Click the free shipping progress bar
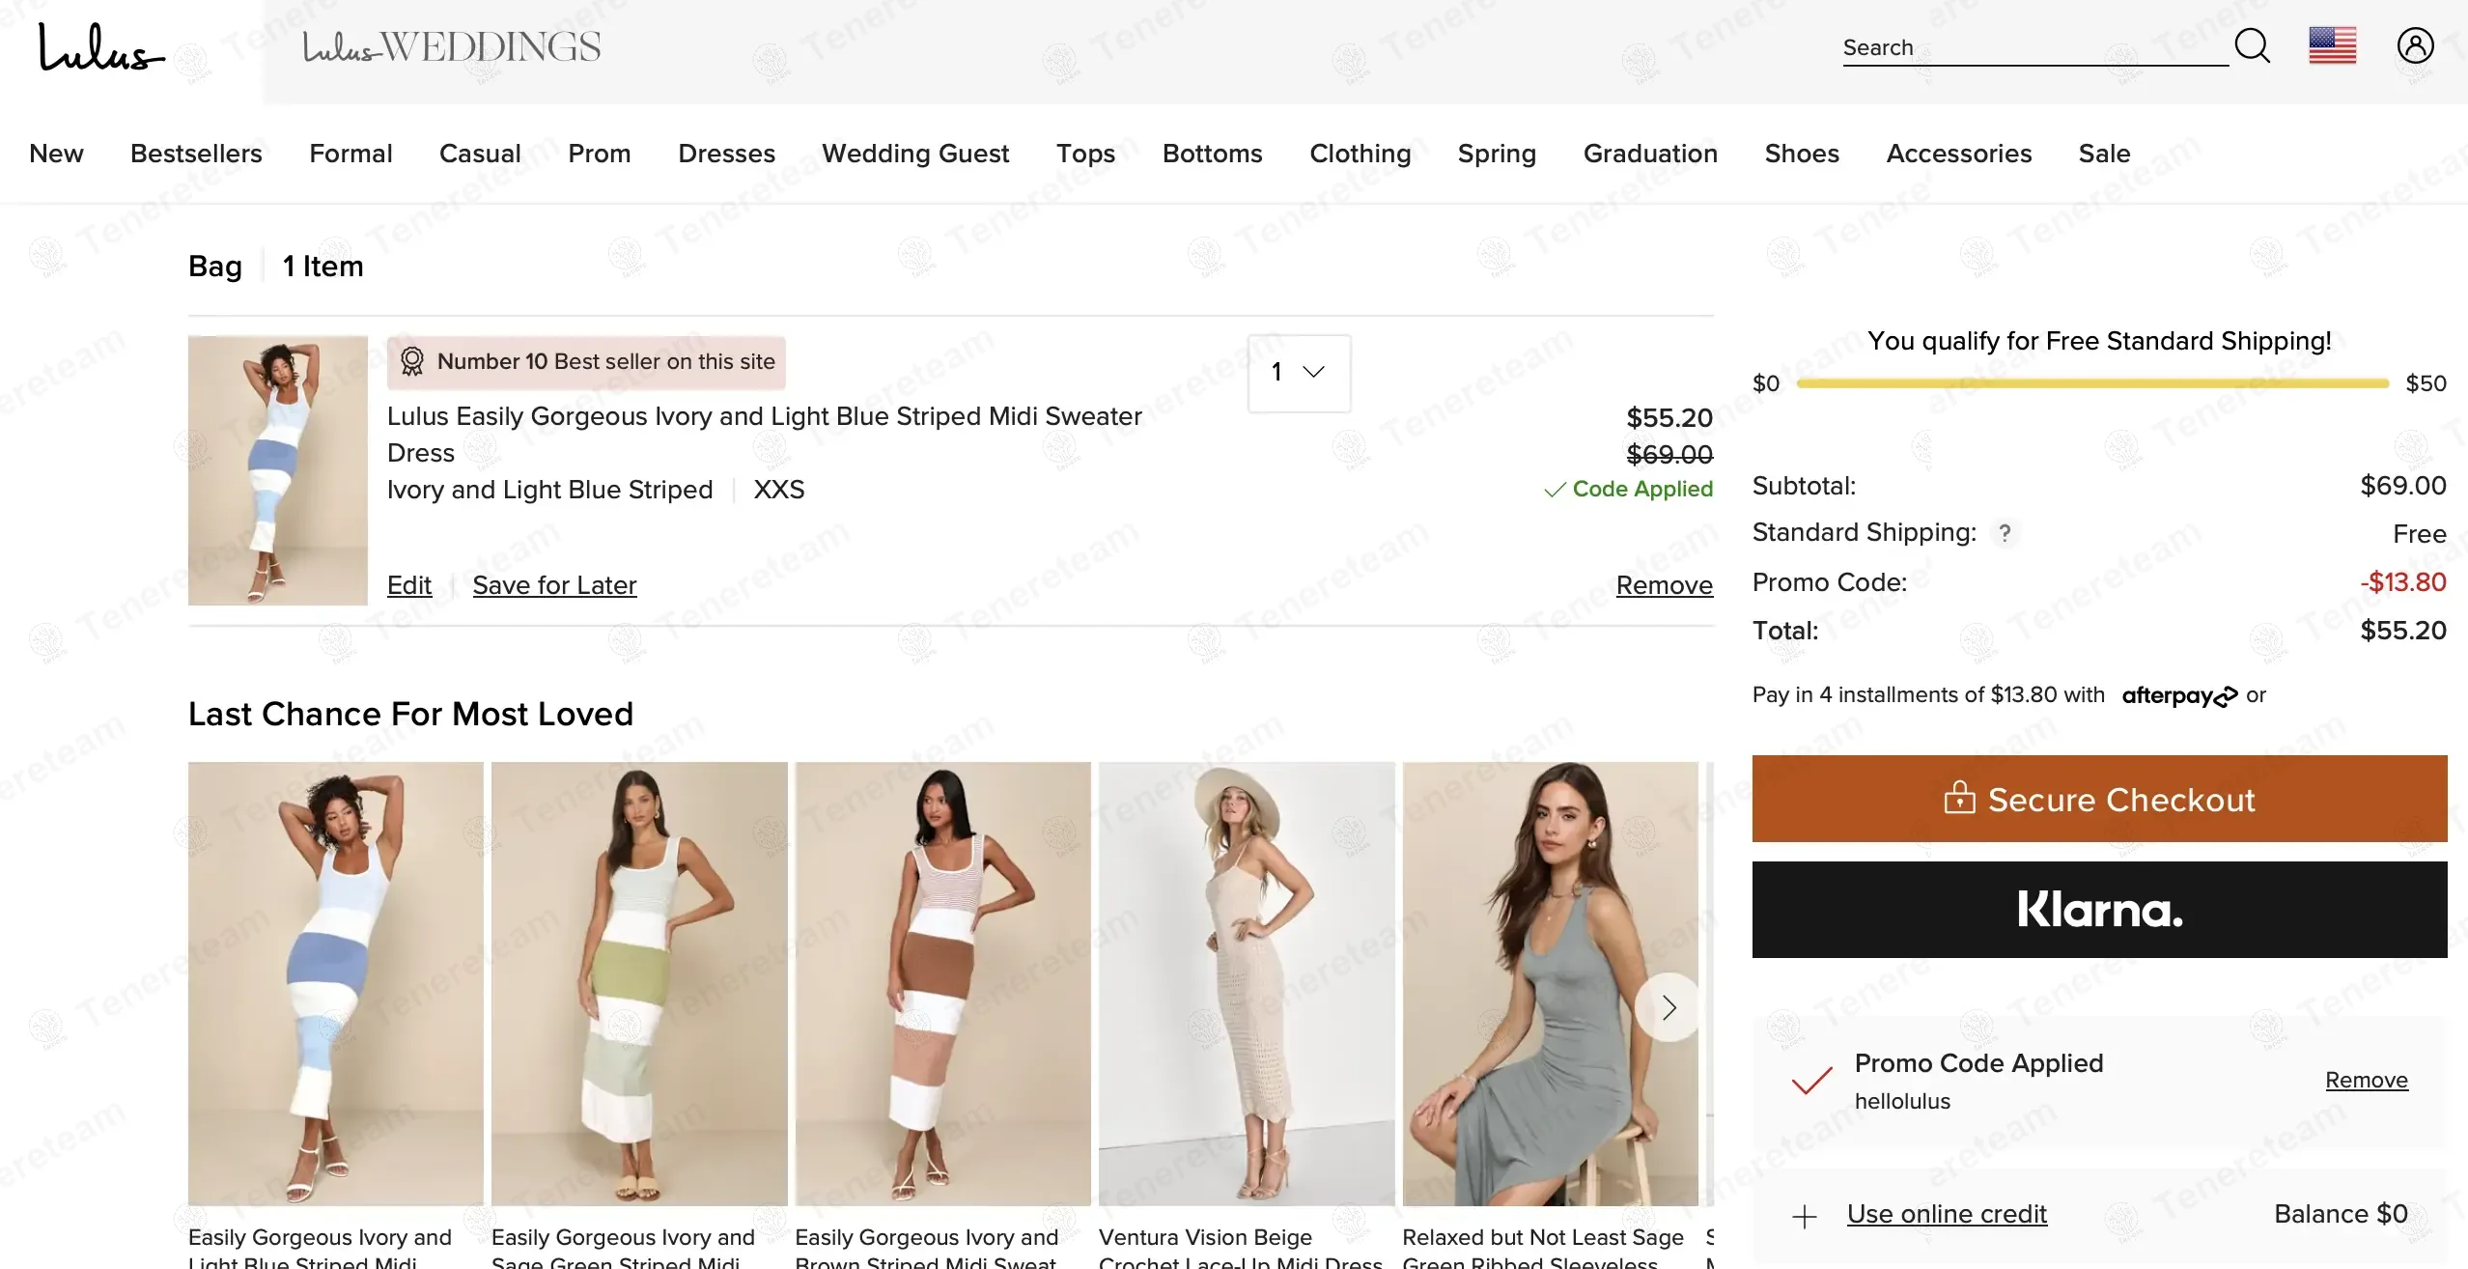2468x1269 pixels. coord(2091,383)
